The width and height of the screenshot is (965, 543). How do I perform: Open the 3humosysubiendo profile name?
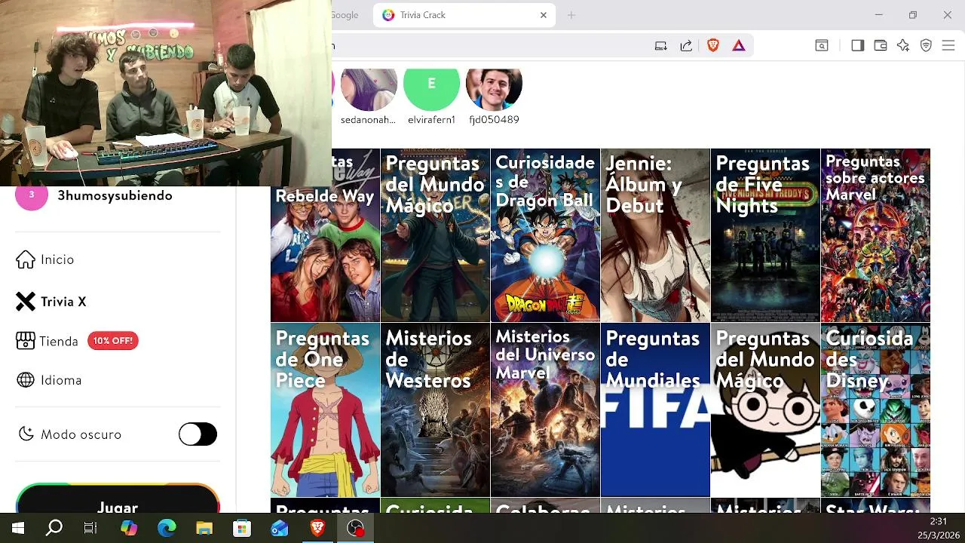[115, 195]
